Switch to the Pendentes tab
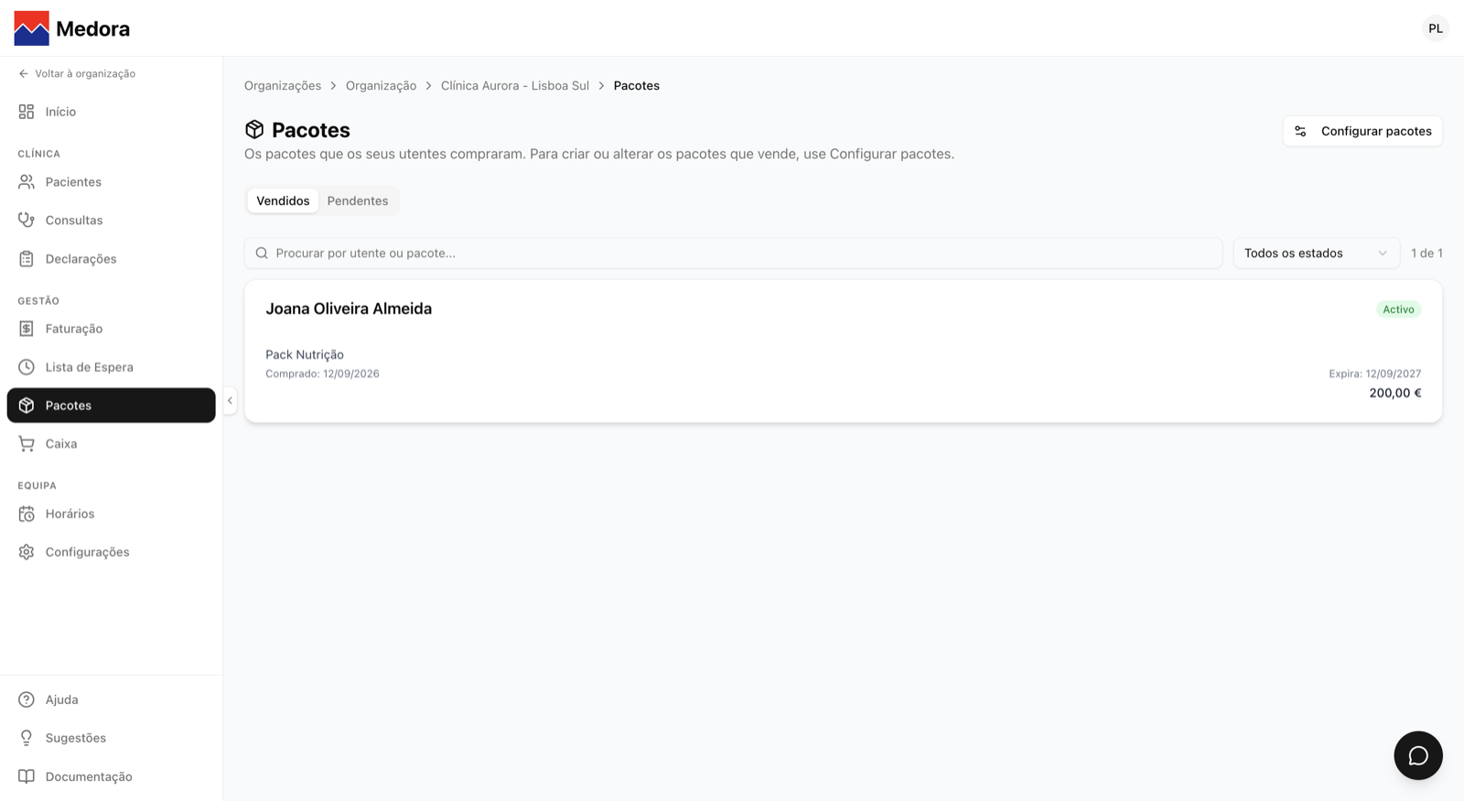 click(358, 200)
